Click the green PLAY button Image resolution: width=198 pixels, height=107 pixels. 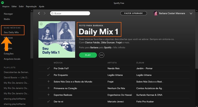tap(88, 55)
